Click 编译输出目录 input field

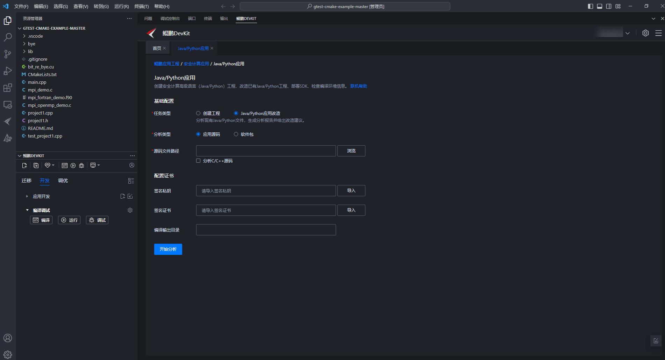coord(266,230)
